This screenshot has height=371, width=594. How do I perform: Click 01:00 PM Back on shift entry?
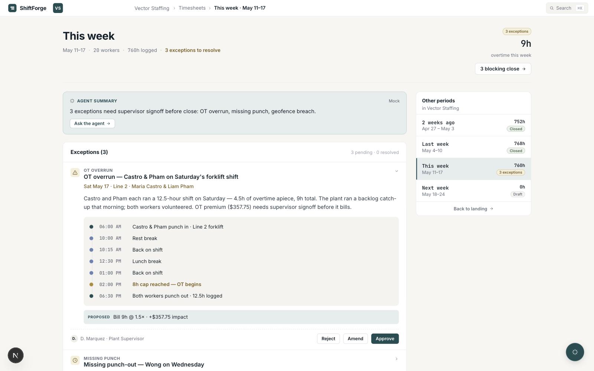pos(241,273)
